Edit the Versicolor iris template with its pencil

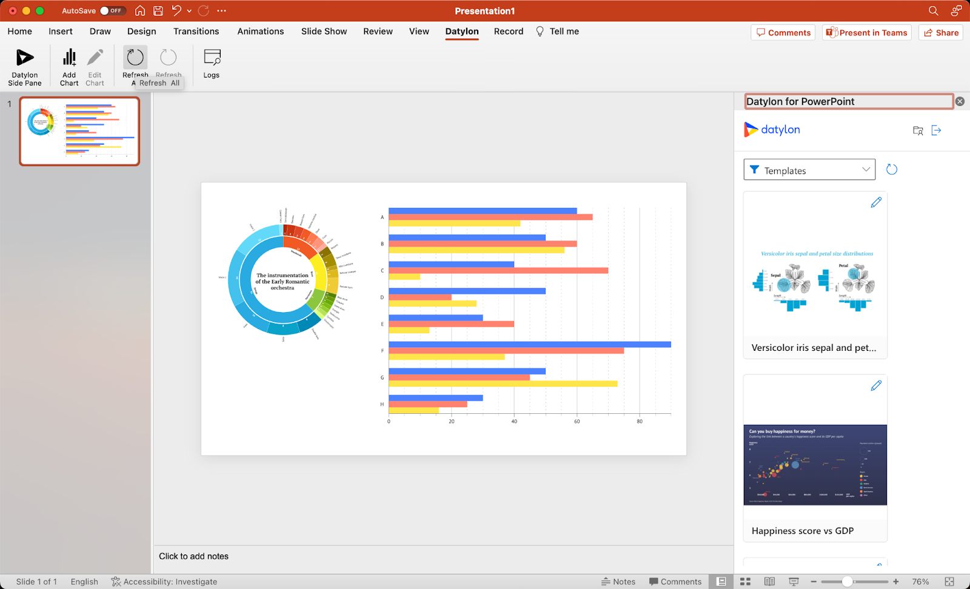click(876, 202)
